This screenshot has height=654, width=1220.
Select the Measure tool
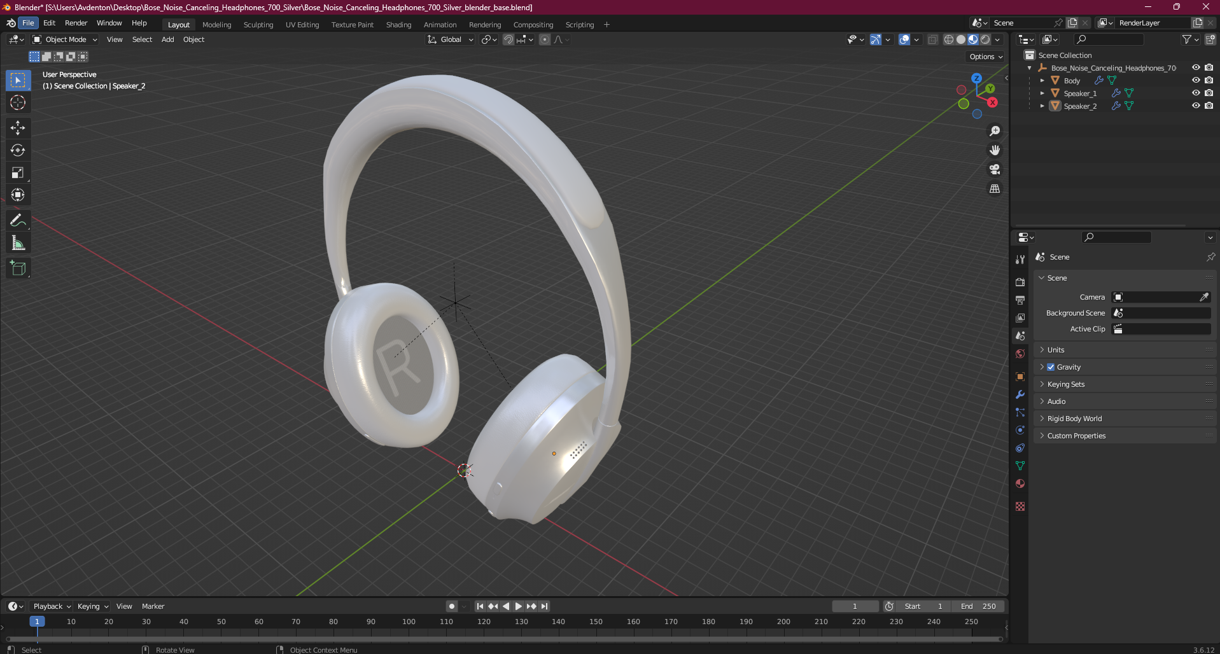(x=18, y=243)
